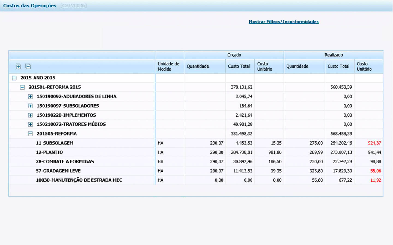Click the Realizado group header
Image resolution: width=393 pixels, height=245 pixels.
point(334,55)
